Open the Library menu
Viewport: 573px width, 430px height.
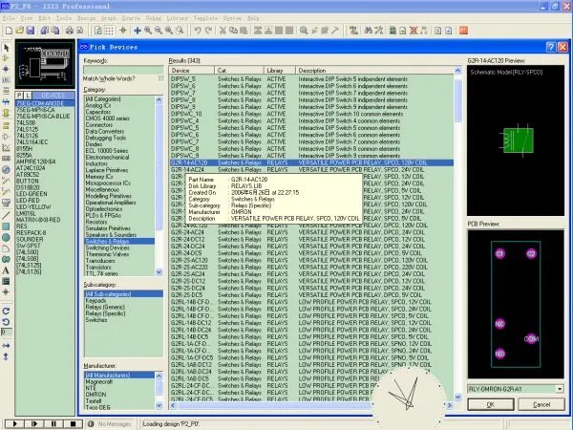point(176,16)
